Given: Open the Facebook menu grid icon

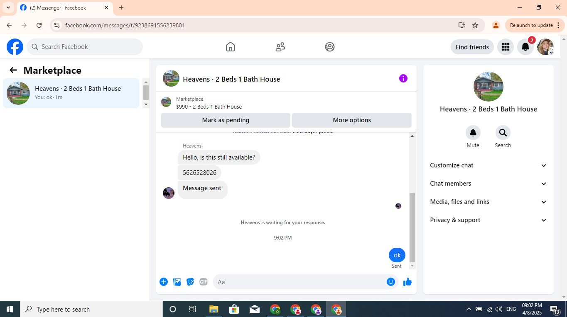Looking at the screenshot, I should (506, 47).
